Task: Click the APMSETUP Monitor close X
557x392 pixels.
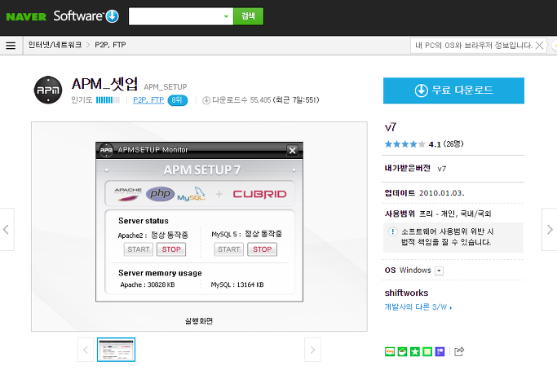Action: (292, 151)
